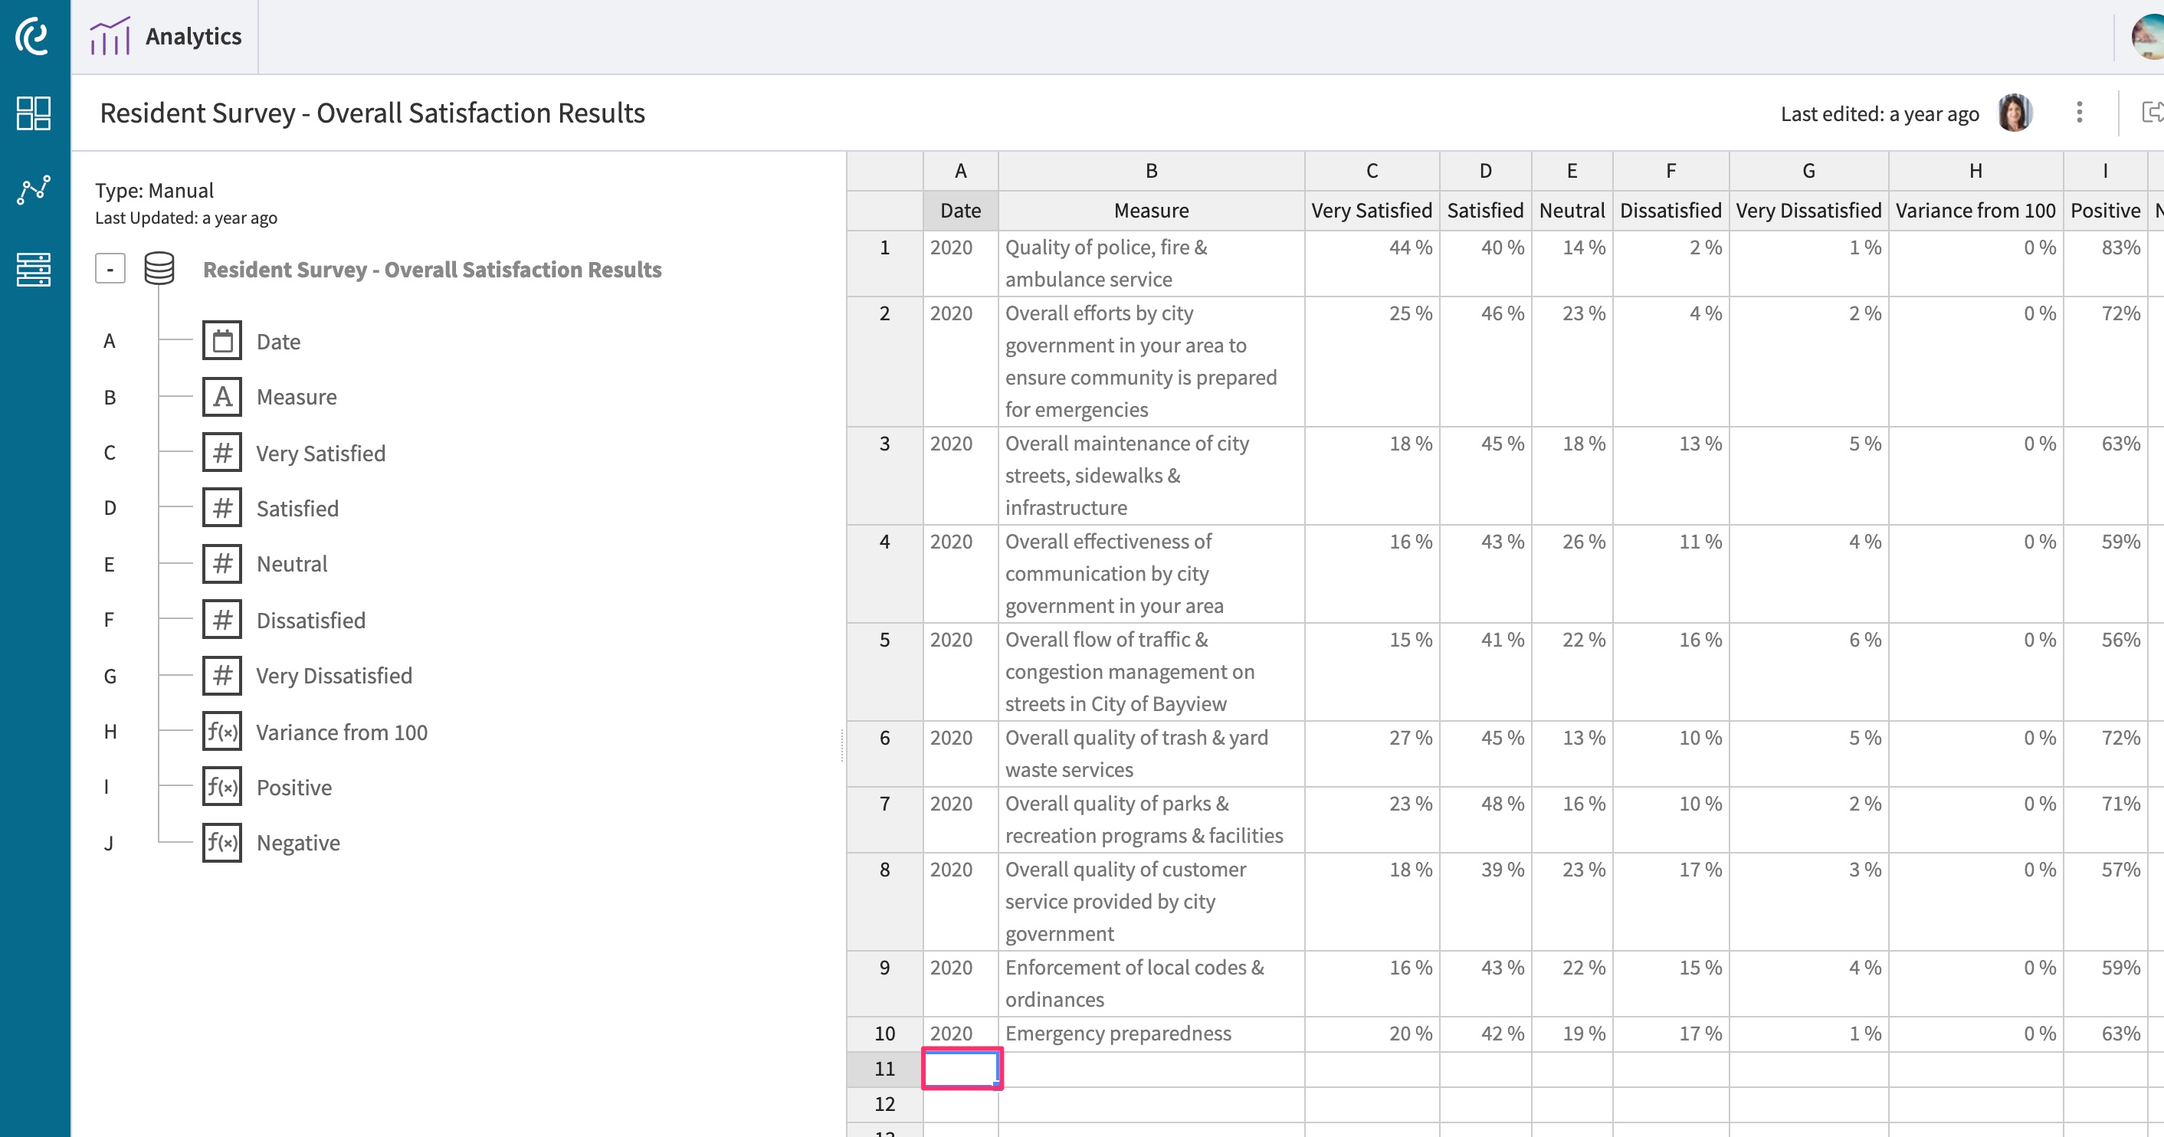Screen dimensions: 2164x1137
Task: Click the number icon for Satisfied field
Action: tap(221, 508)
